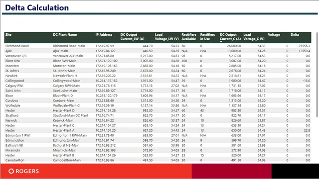This screenshot has width=319, height=179.
Task: Select the Calgary RWI site cell
Action: (14, 86)
